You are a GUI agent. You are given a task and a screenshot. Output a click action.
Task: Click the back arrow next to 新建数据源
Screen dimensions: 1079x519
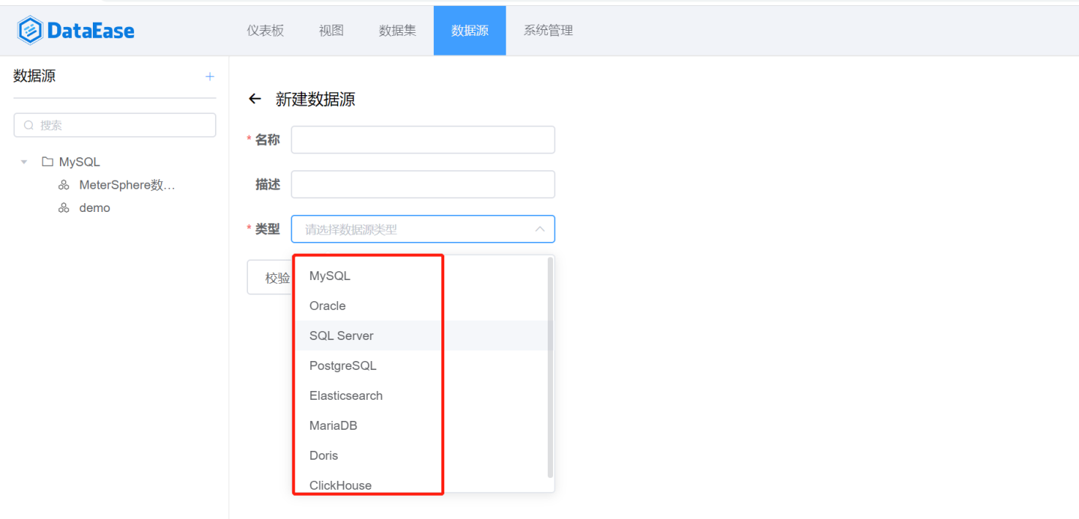pyautogui.click(x=254, y=98)
